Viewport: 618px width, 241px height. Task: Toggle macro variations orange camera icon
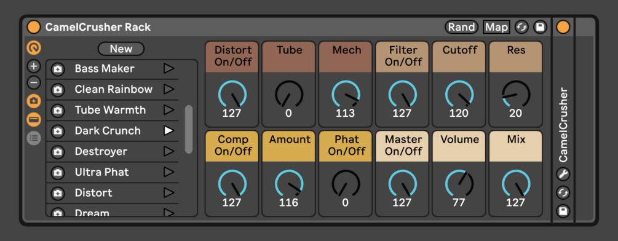click(34, 101)
